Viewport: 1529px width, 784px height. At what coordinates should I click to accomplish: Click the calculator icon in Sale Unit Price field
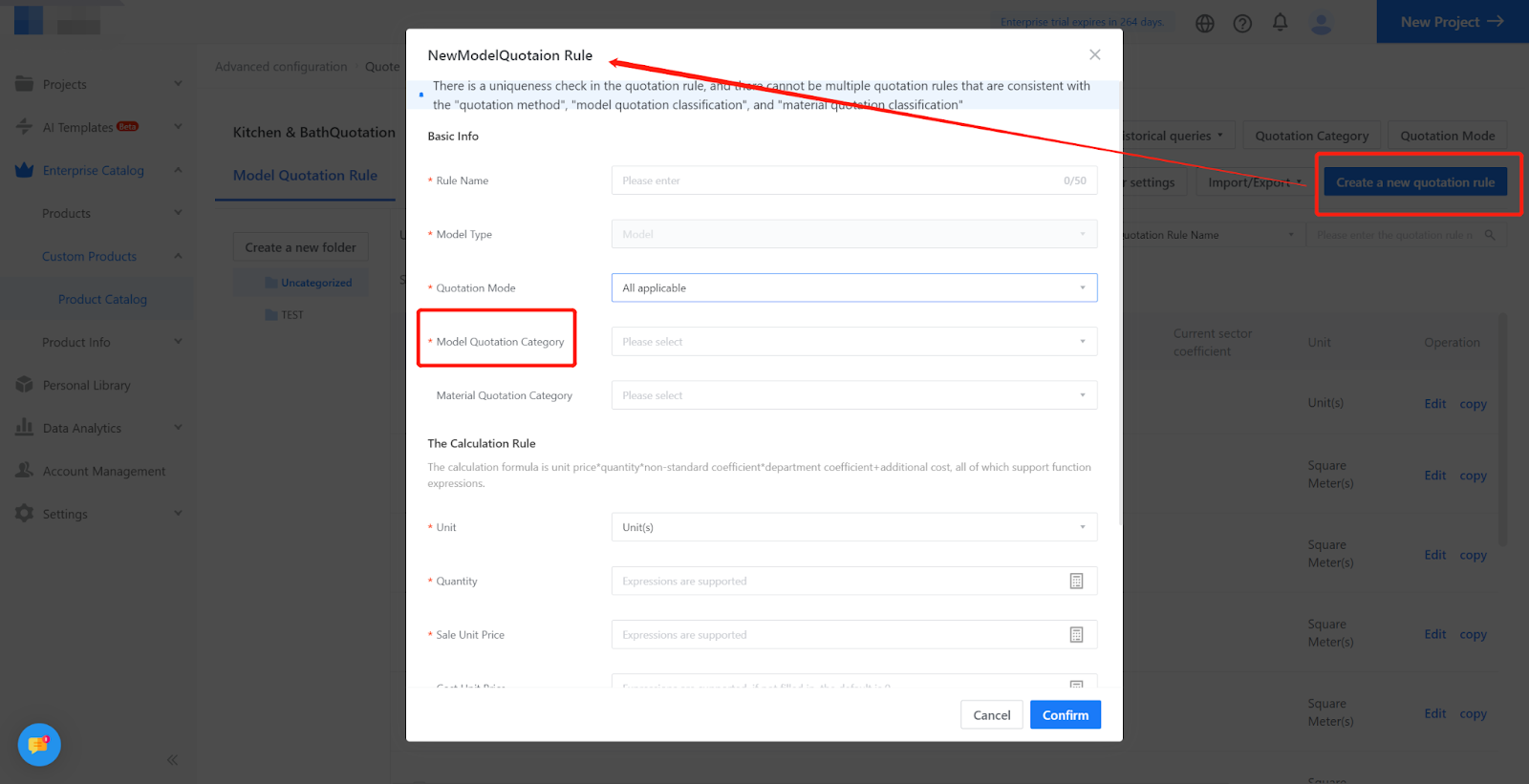[1076, 635]
